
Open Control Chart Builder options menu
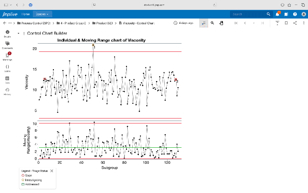23,33
